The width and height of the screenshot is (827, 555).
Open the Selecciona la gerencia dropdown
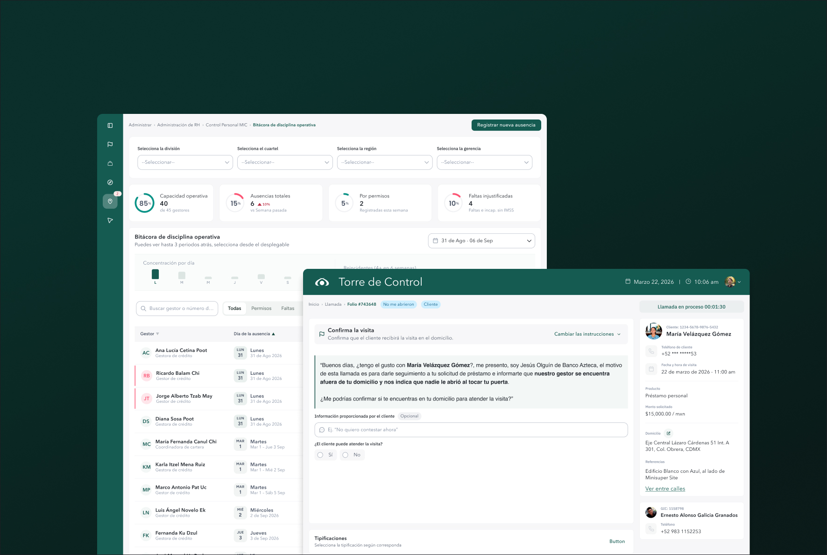click(x=485, y=162)
